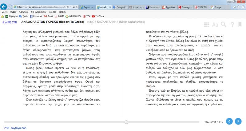Bookmark this page with ribbon icon
This screenshot has height=131, width=246.
[240, 24]
